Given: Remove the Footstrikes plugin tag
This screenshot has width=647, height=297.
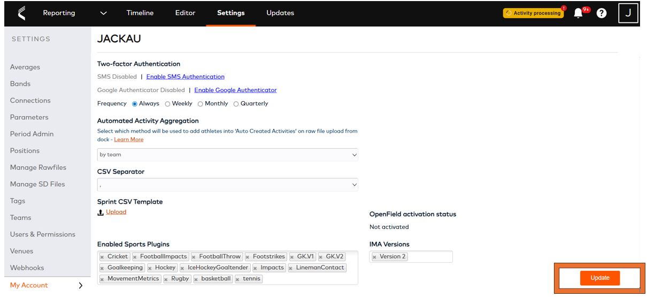Looking at the screenshot, I should (248, 257).
